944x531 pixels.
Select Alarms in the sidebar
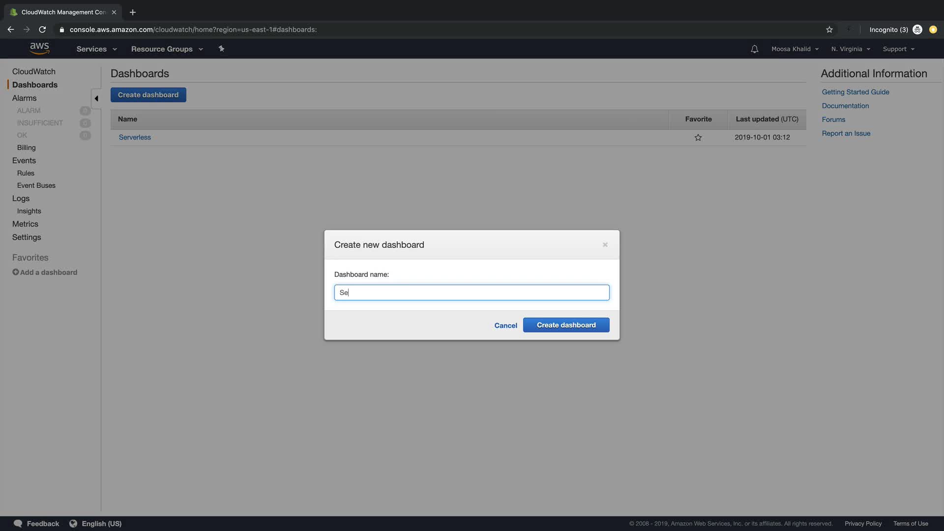25,98
